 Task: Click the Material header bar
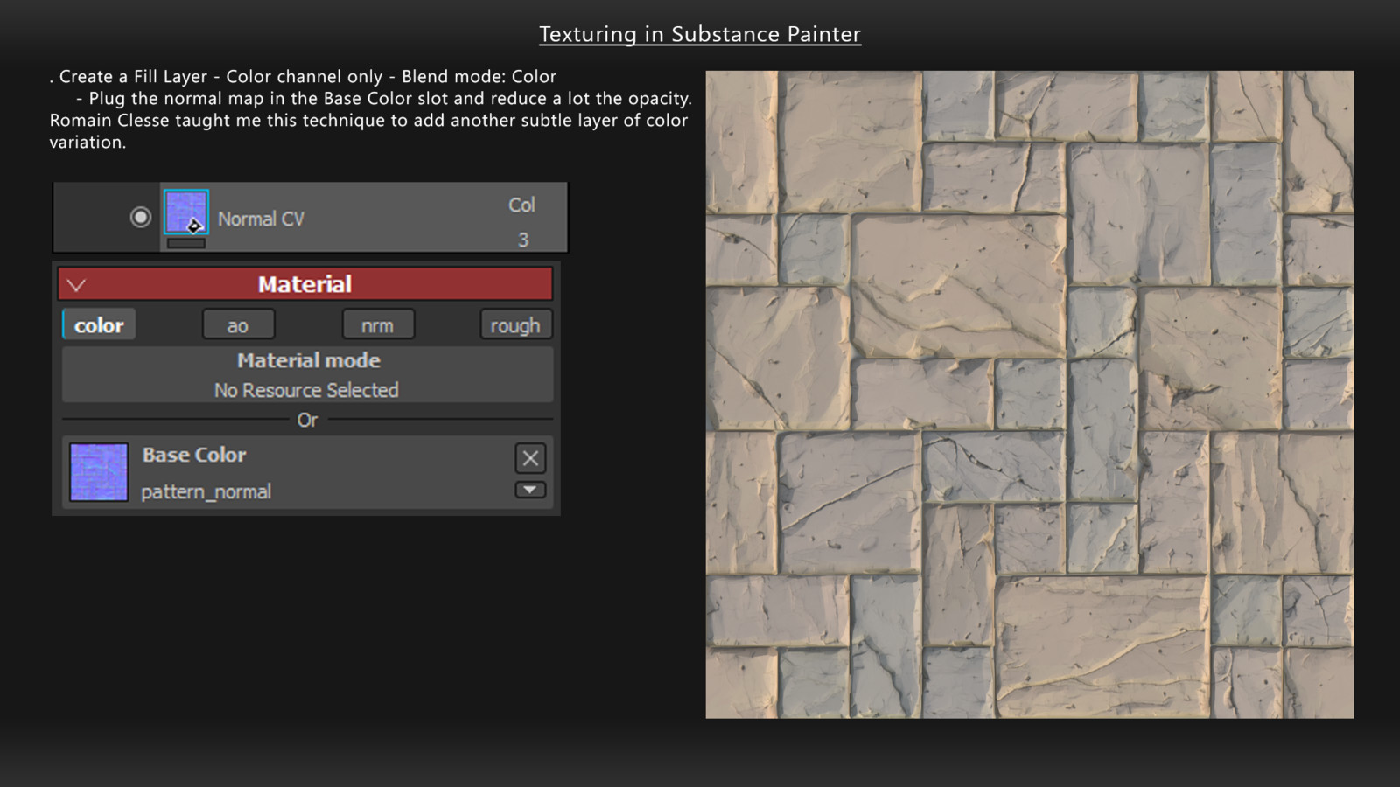click(x=305, y=284)
